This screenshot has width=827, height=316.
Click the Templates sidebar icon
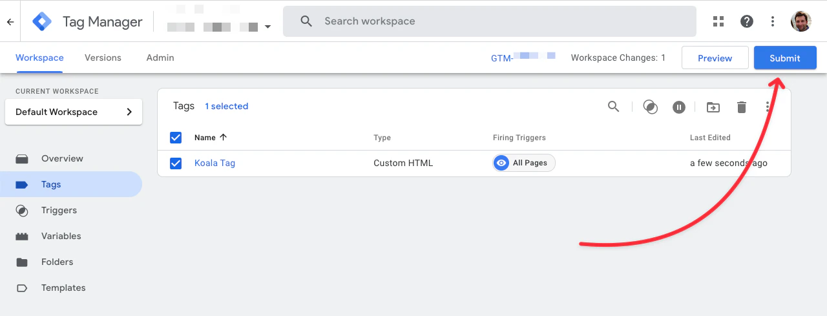pos(22,288)
